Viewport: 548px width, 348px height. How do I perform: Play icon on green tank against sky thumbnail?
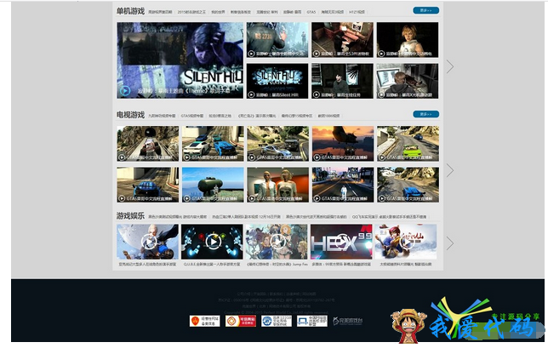tap(186, 198)
